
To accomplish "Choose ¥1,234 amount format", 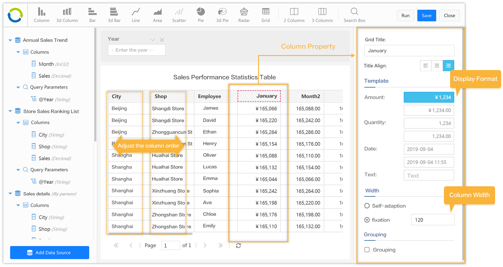I will [x=429, y=97].
